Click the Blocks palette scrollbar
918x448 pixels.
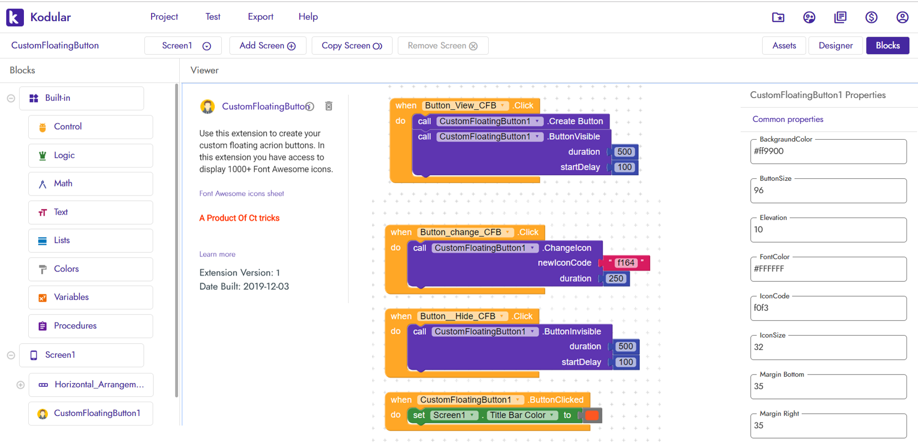pyautogui.click(x=176, y=240)
